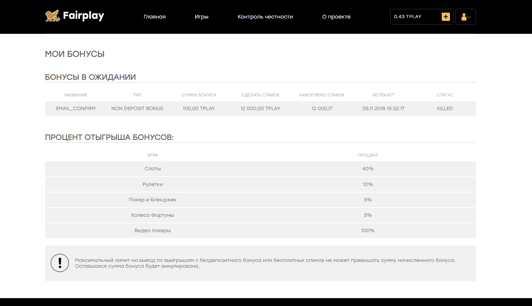This screenshot has width=532, height=306.
Task: Select the Колесо Фортуны row
Action: 152,215
